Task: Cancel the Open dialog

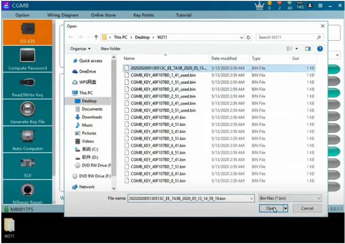Action: [307, 208]
